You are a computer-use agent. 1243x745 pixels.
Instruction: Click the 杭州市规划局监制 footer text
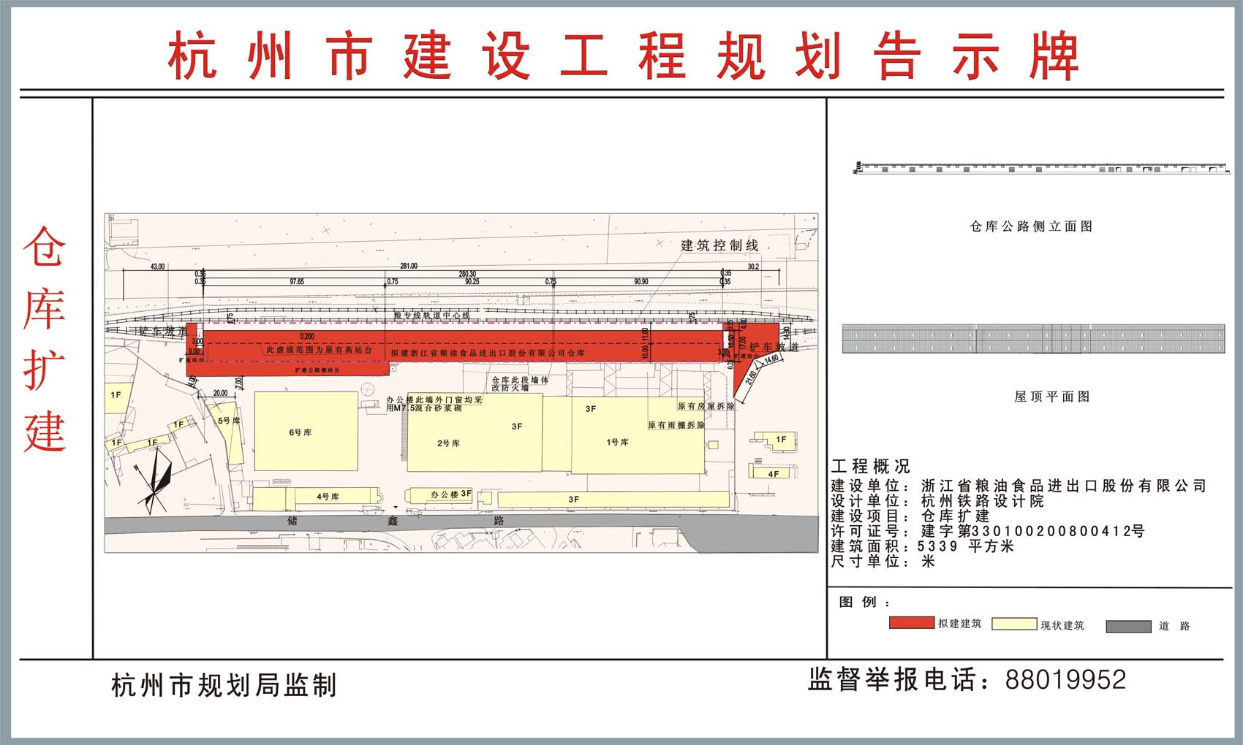point(224,686)
